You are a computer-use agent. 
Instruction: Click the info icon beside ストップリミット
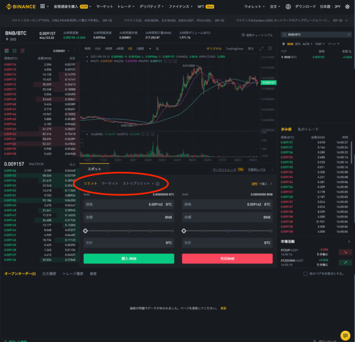click(x=158, y=184)
